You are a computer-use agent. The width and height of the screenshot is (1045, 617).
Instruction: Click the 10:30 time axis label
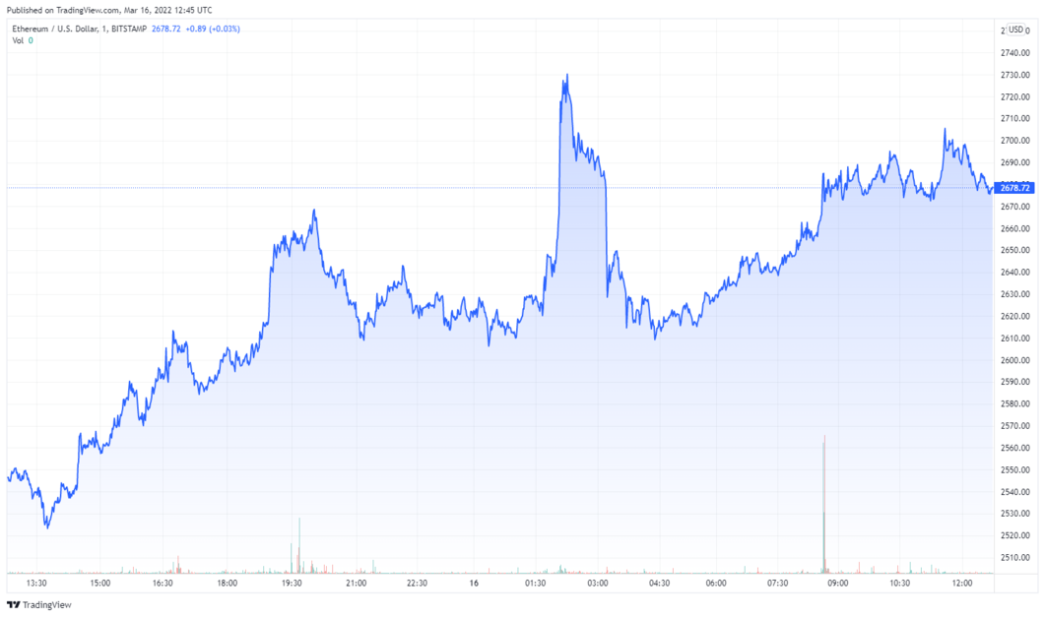point(899,584)
